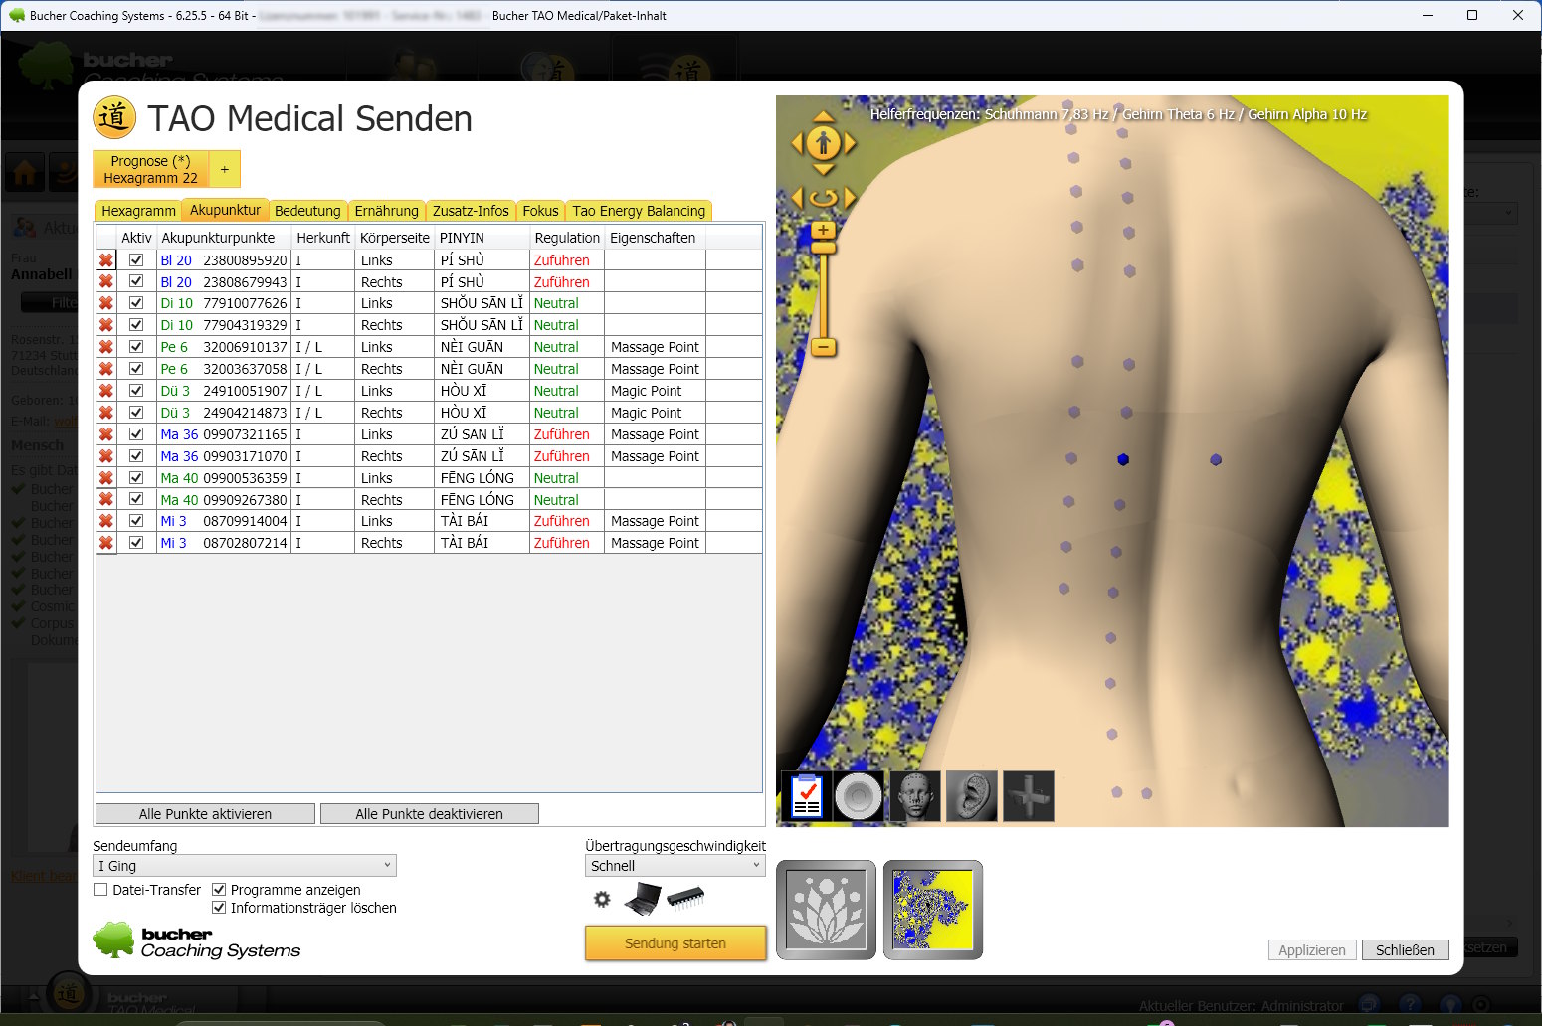Rotate the body model to the left
Image resolution: width=1542 pixels, height=1026 pixels.
click(x=797, y=198)
